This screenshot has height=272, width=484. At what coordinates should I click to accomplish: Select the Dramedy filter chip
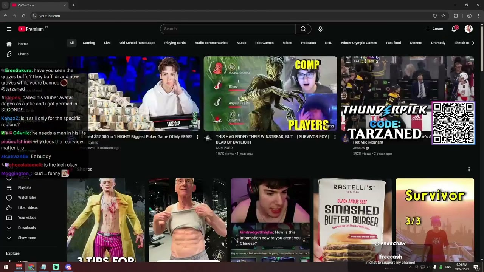438,43
